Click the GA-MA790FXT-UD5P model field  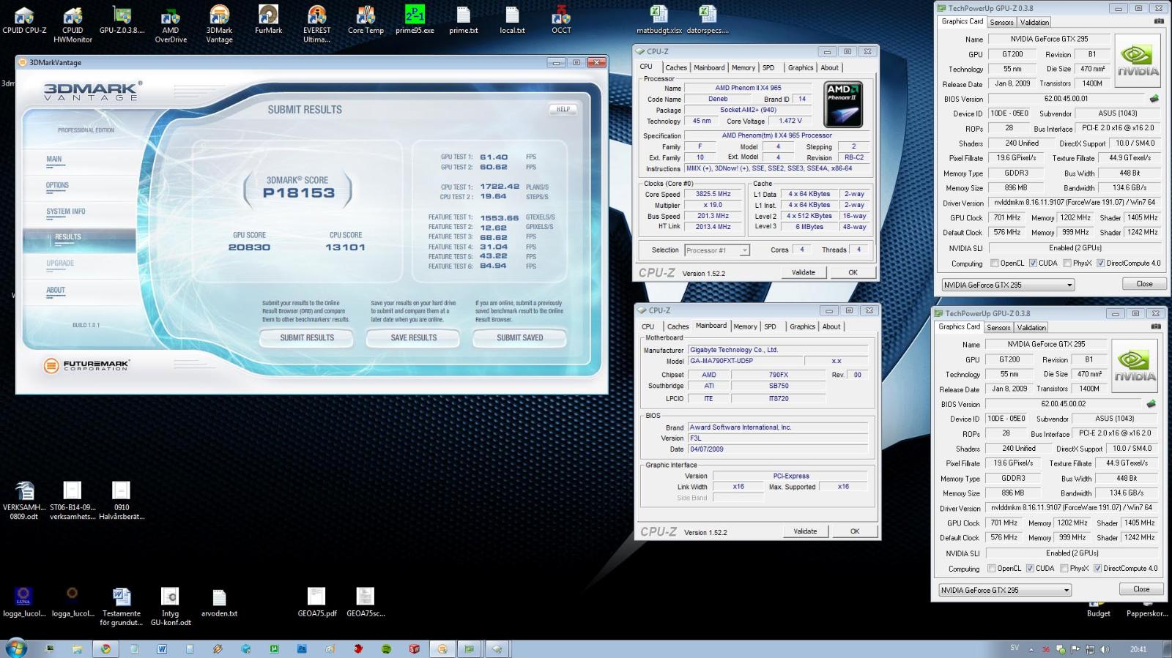click(744, 361)
